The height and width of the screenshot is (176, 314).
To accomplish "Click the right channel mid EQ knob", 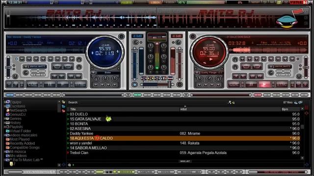I will (163, 57).
